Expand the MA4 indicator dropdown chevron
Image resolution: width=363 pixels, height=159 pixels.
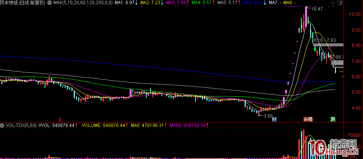click(x=50, y=3)
